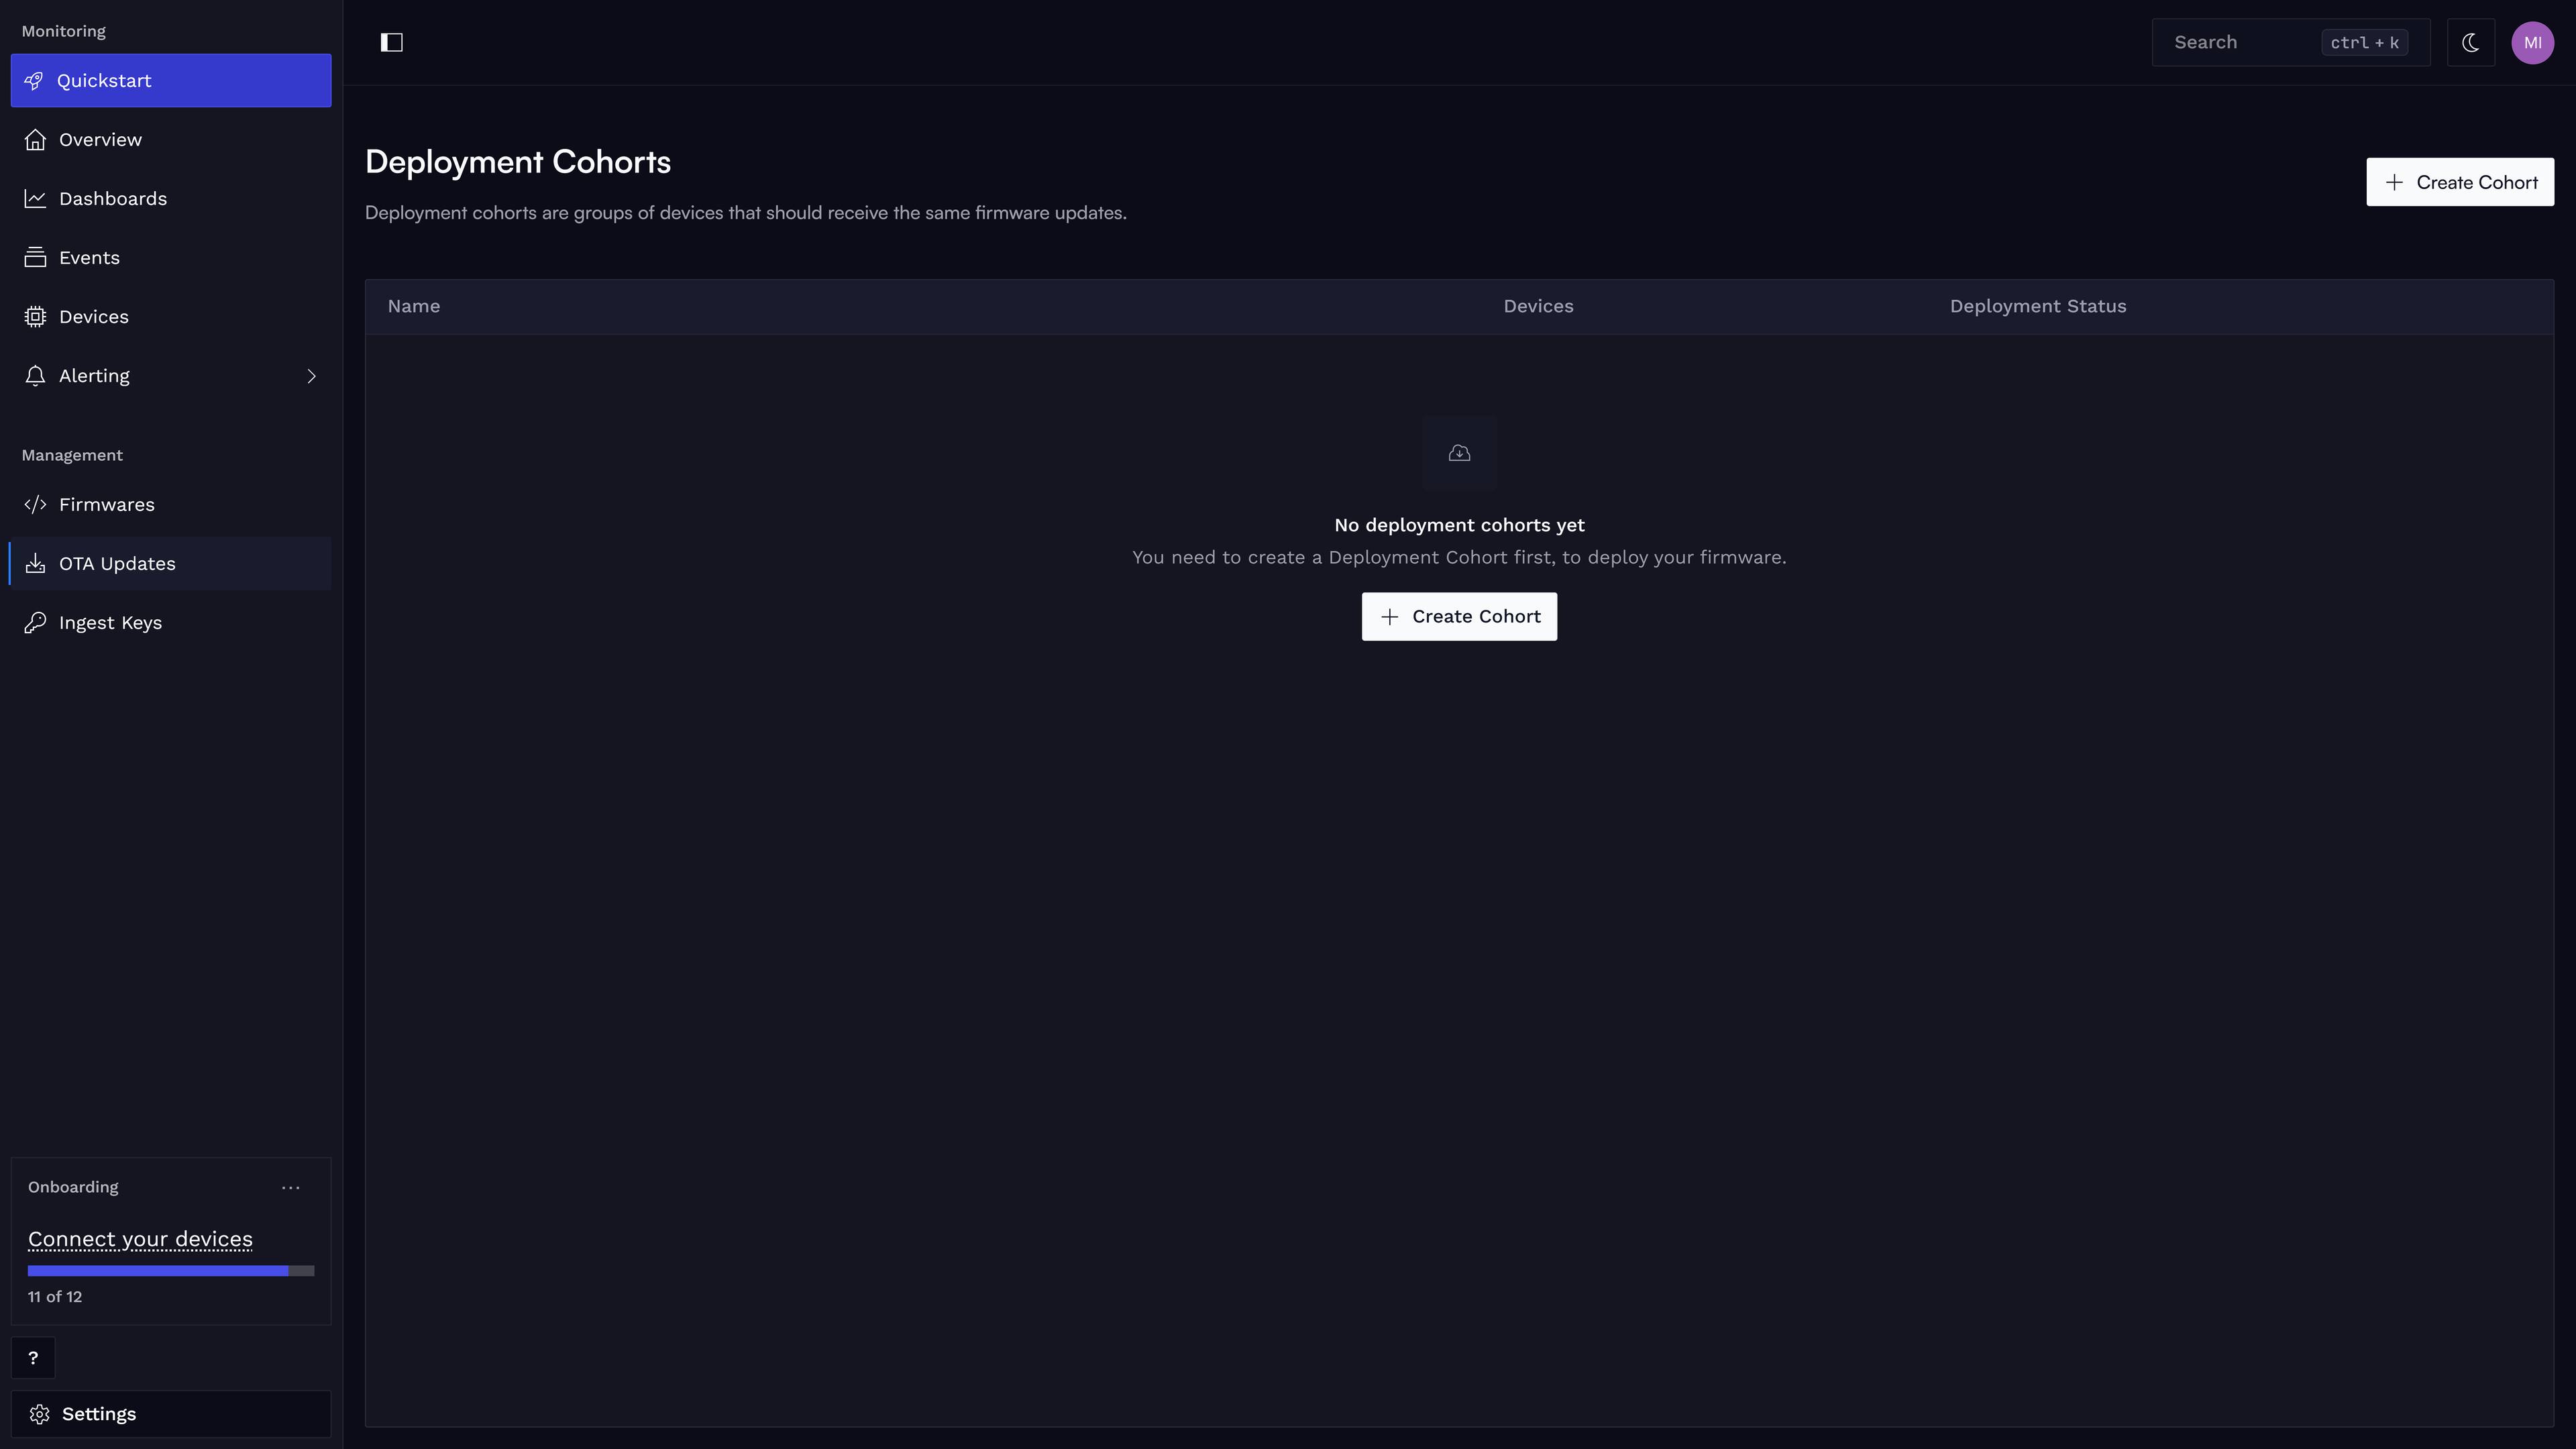
Task: Click the Firmwares code icon
Action: point(35,505)
